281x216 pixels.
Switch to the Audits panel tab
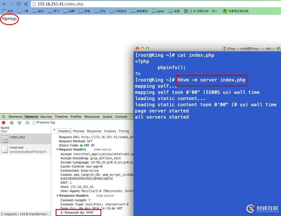pos(107,117)
